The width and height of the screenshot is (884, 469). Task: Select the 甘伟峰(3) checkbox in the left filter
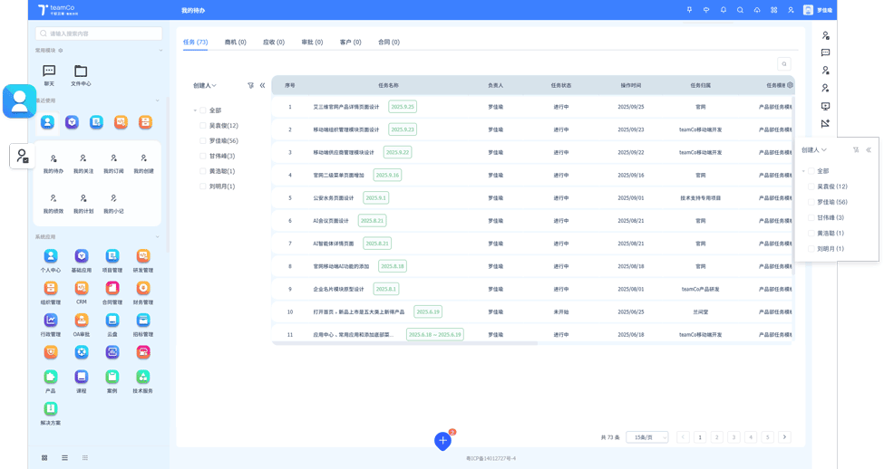(203, 156)
